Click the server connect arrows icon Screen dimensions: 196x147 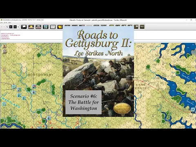click(7, 27)
